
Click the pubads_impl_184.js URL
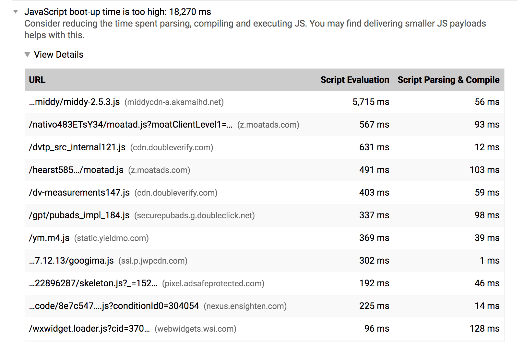pyautogui.click(x=79, y=215)
